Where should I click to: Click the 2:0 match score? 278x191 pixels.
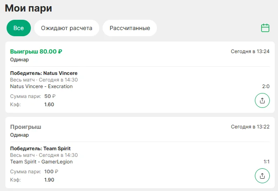pos(266,86)
